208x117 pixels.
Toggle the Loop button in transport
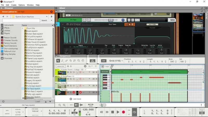tap(134, 112)
